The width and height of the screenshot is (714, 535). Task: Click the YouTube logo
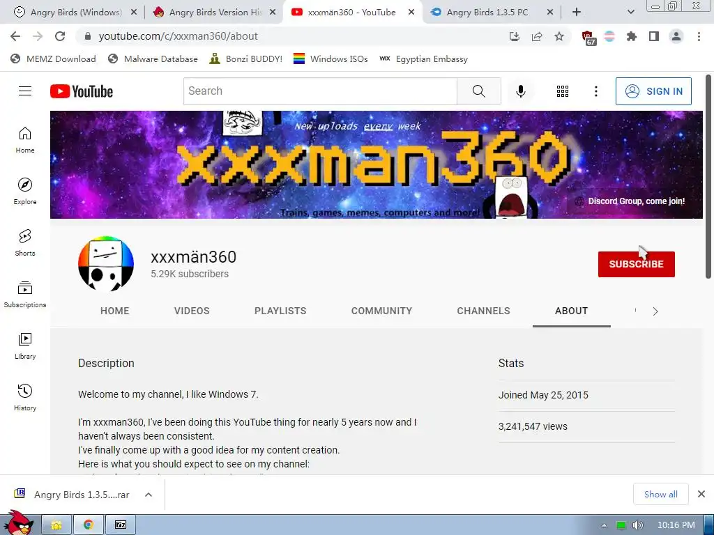click(82, 91)
